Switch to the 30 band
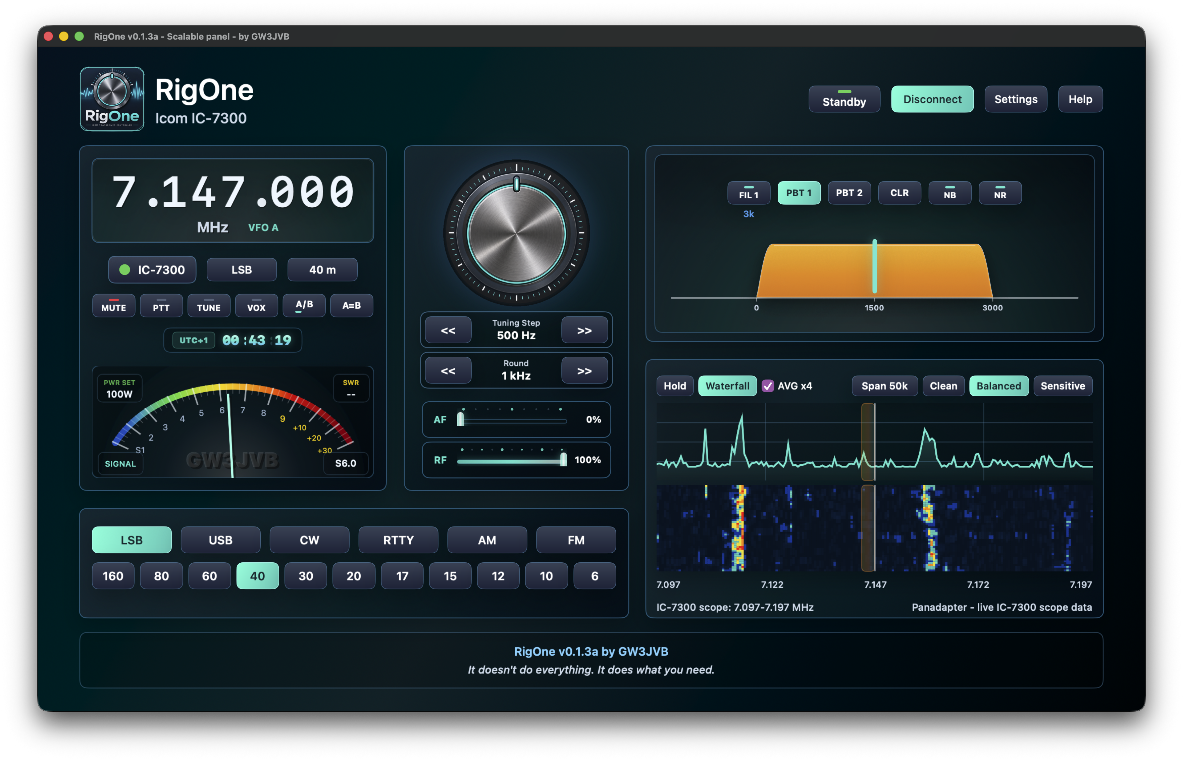 [x=306, y=576]
